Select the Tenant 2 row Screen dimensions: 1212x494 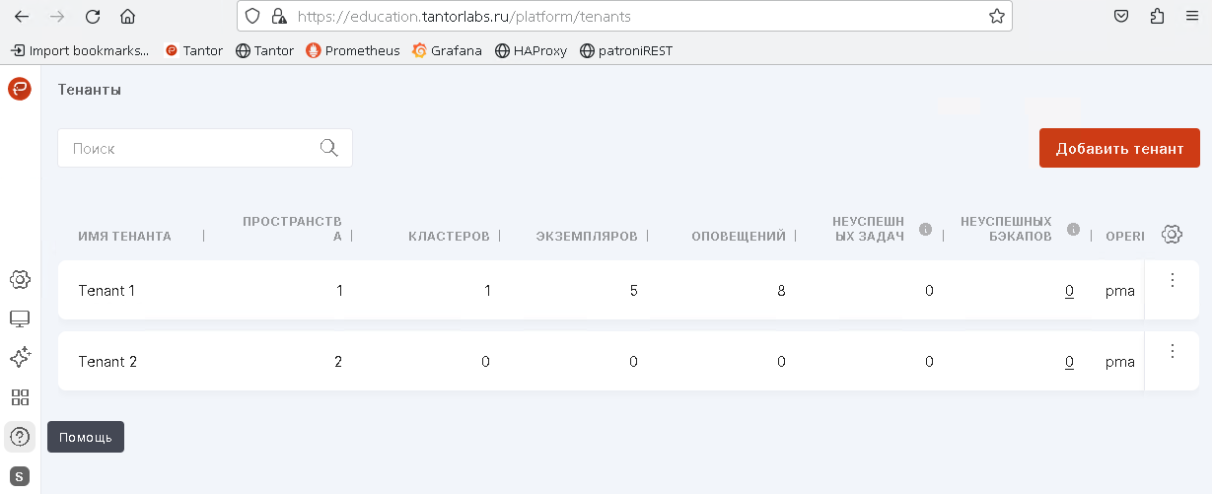(107, 362)
